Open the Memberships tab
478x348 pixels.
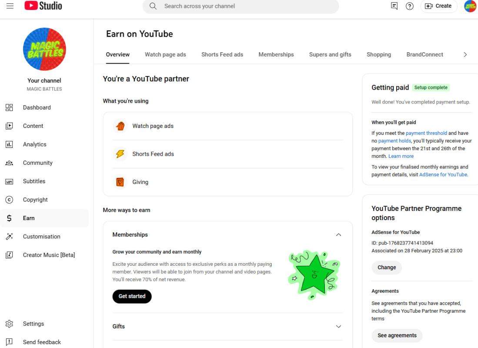[x=276, y=55]
